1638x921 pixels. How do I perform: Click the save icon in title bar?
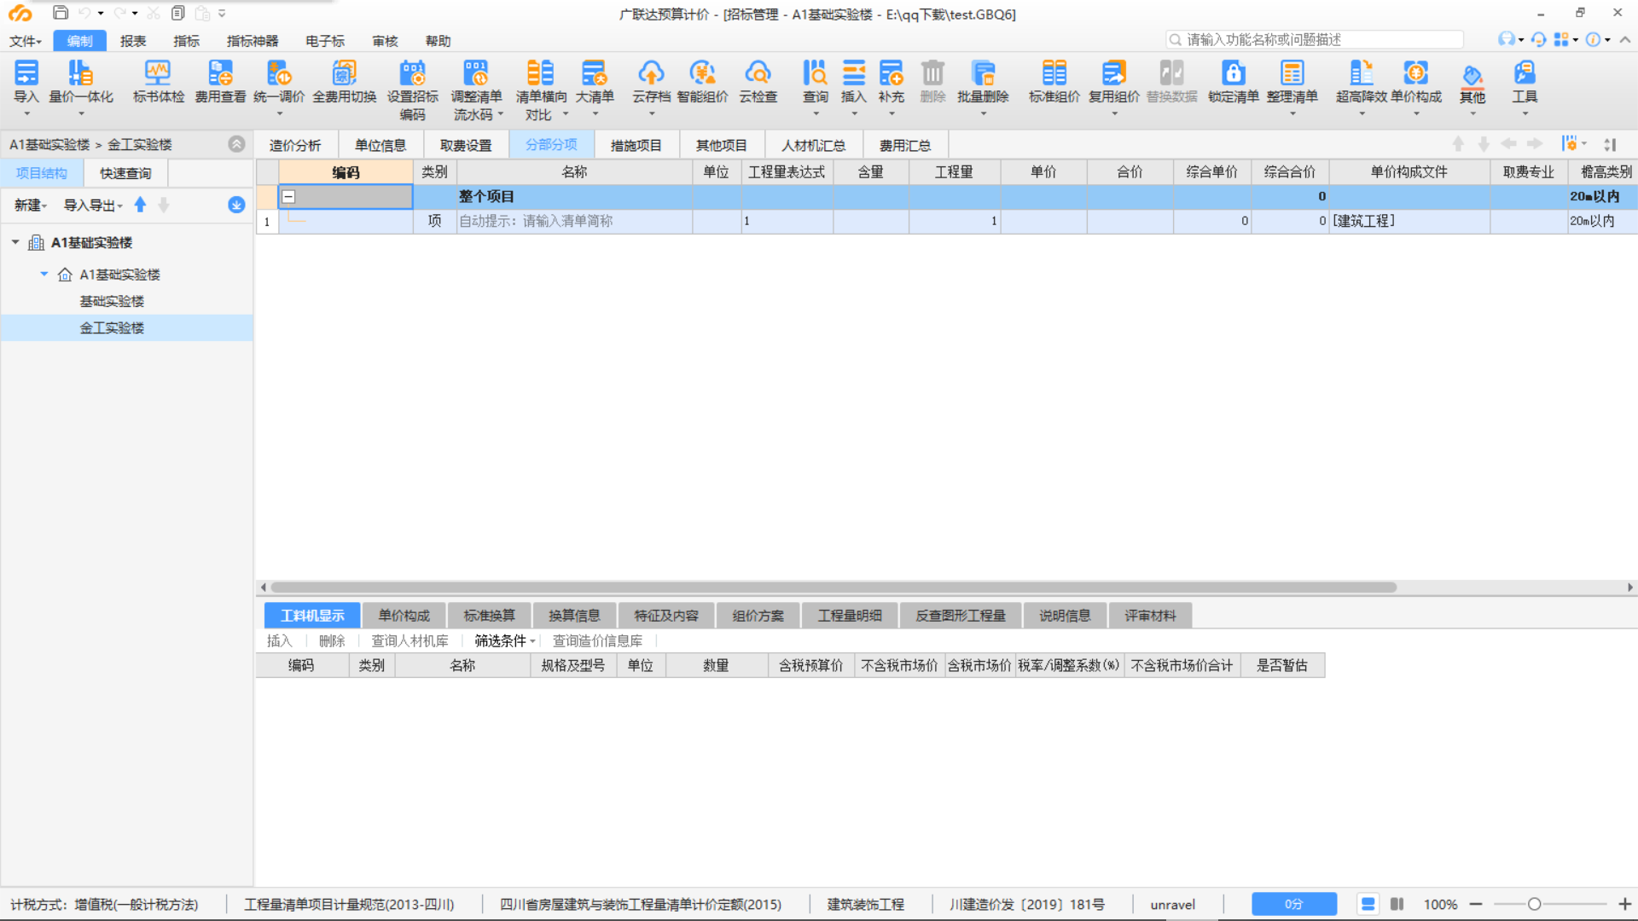pos(60,13)
